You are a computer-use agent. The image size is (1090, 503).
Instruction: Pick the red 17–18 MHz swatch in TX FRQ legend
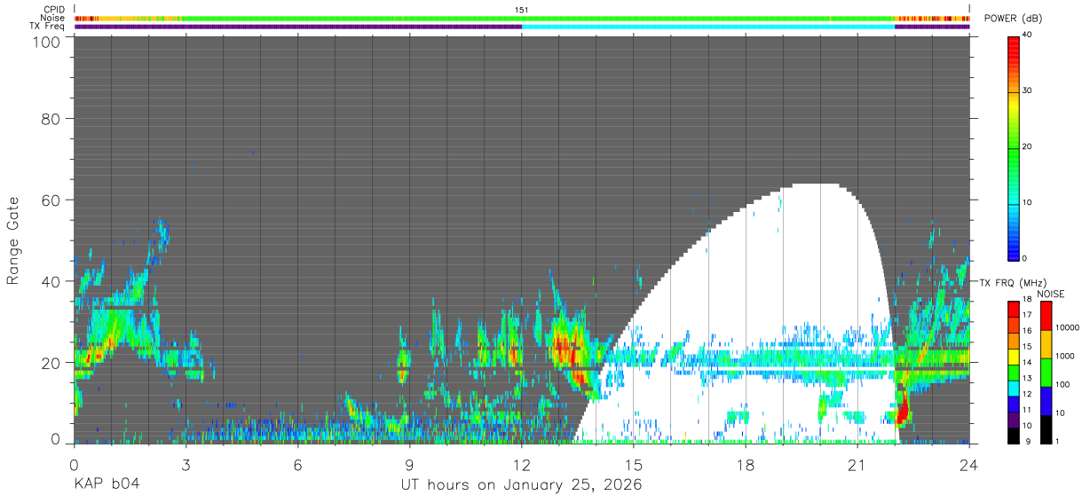[1015, 310]
